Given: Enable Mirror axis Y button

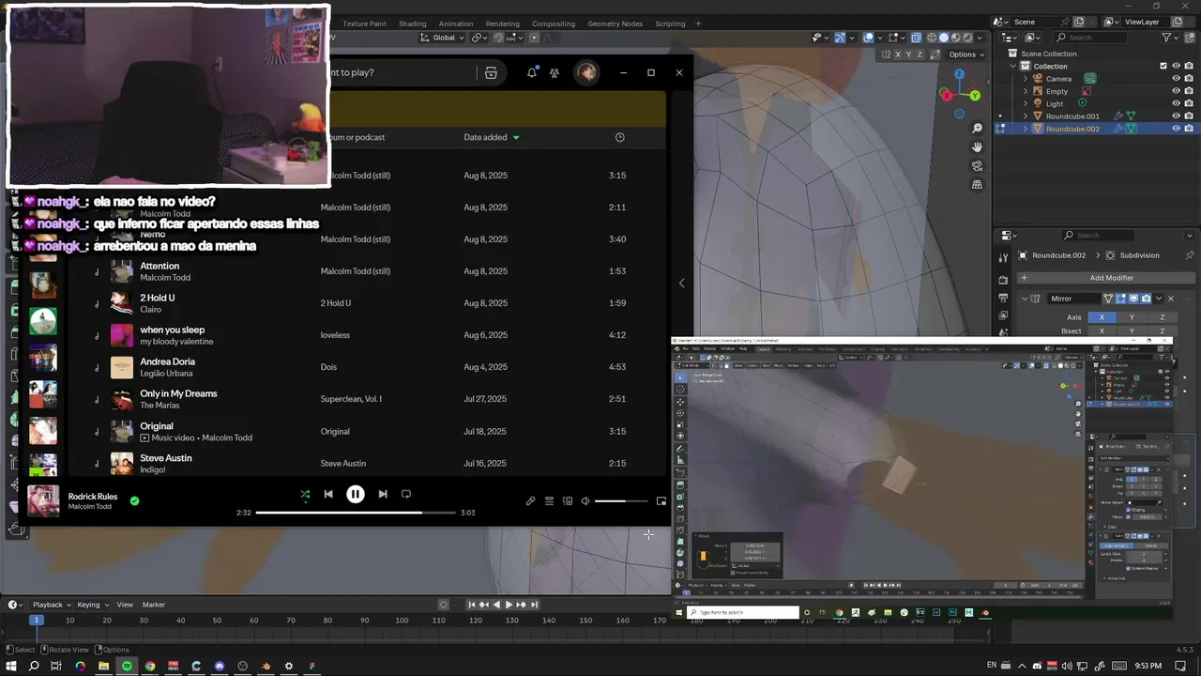Looking at the screenshot, I should point(1132,317).
